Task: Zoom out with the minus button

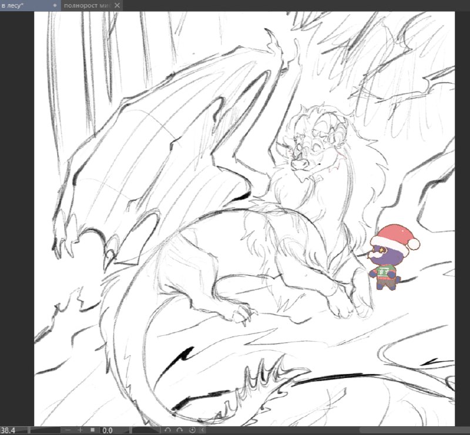Action: pos(68,430)
